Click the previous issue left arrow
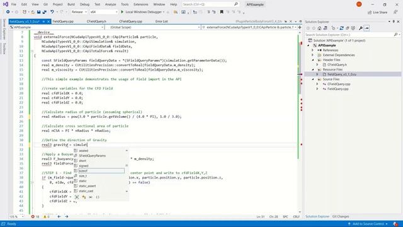 pos(59,217)
